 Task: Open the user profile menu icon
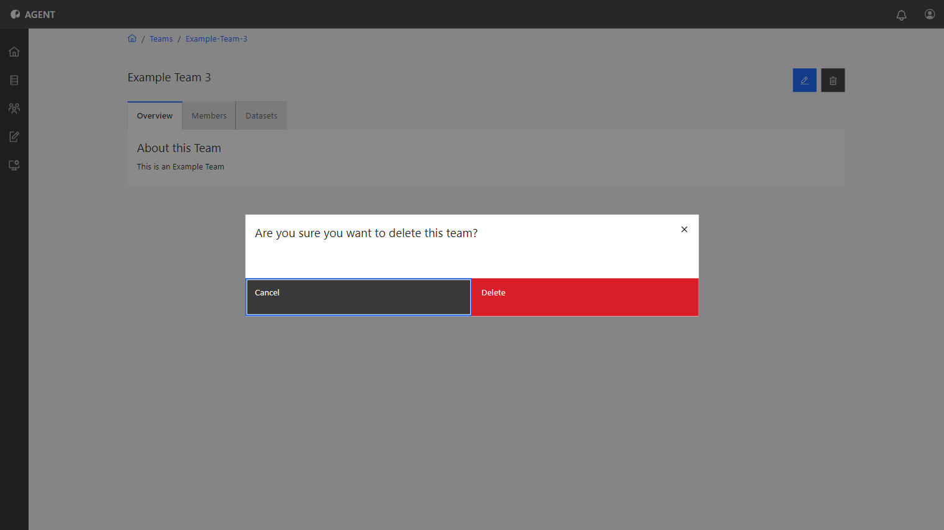coord(930,14)
